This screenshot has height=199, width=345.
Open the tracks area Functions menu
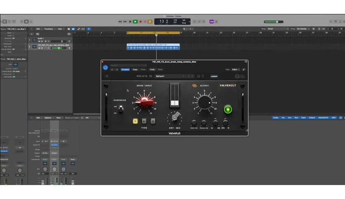tap(49, 29)
